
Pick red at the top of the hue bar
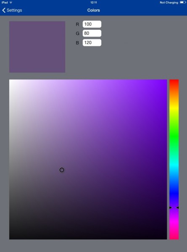pyautogui.click(x=174, y=81)
